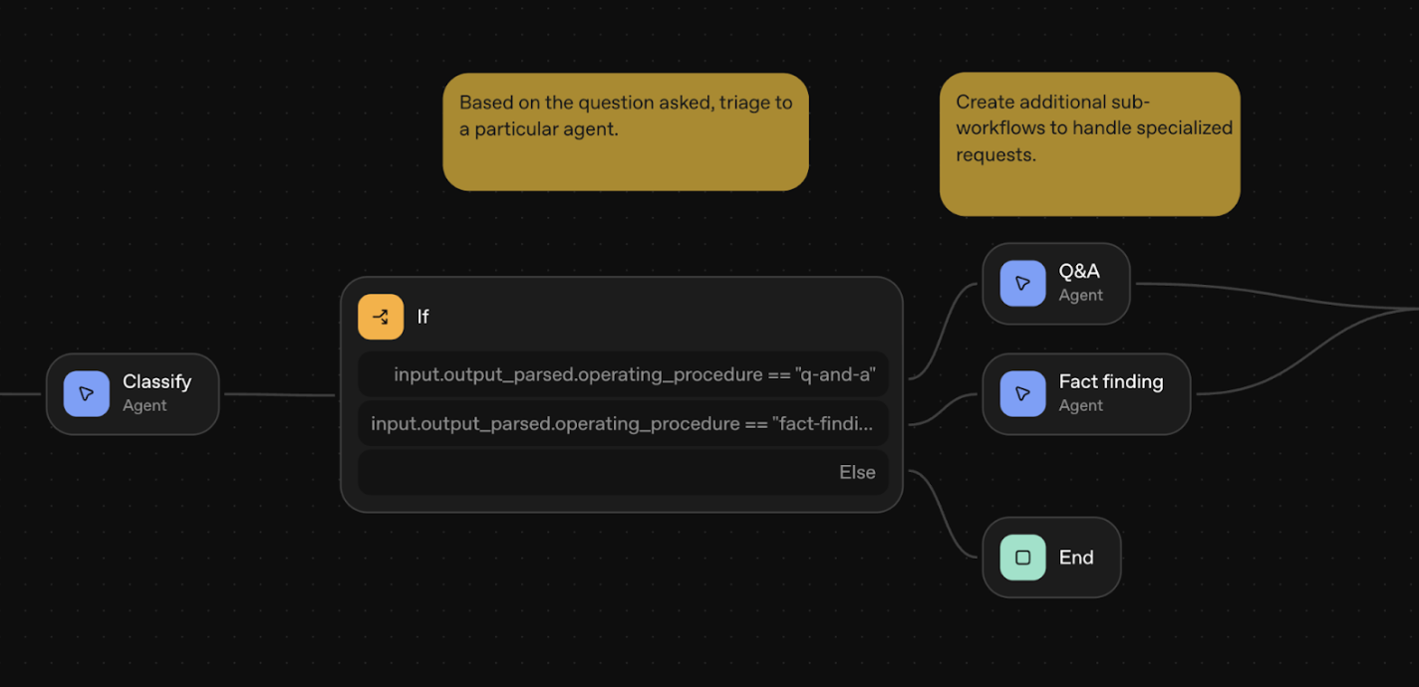Select the Classify agent node label
Image resolution: width=1419 pixels, height=687 pixels.
click(156, 382)
